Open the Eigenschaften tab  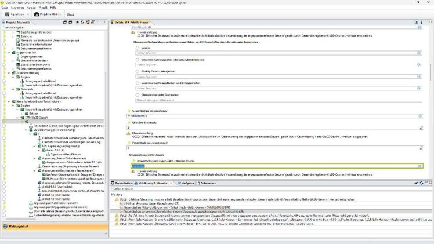pyautogui.click(x=122, y=183)
